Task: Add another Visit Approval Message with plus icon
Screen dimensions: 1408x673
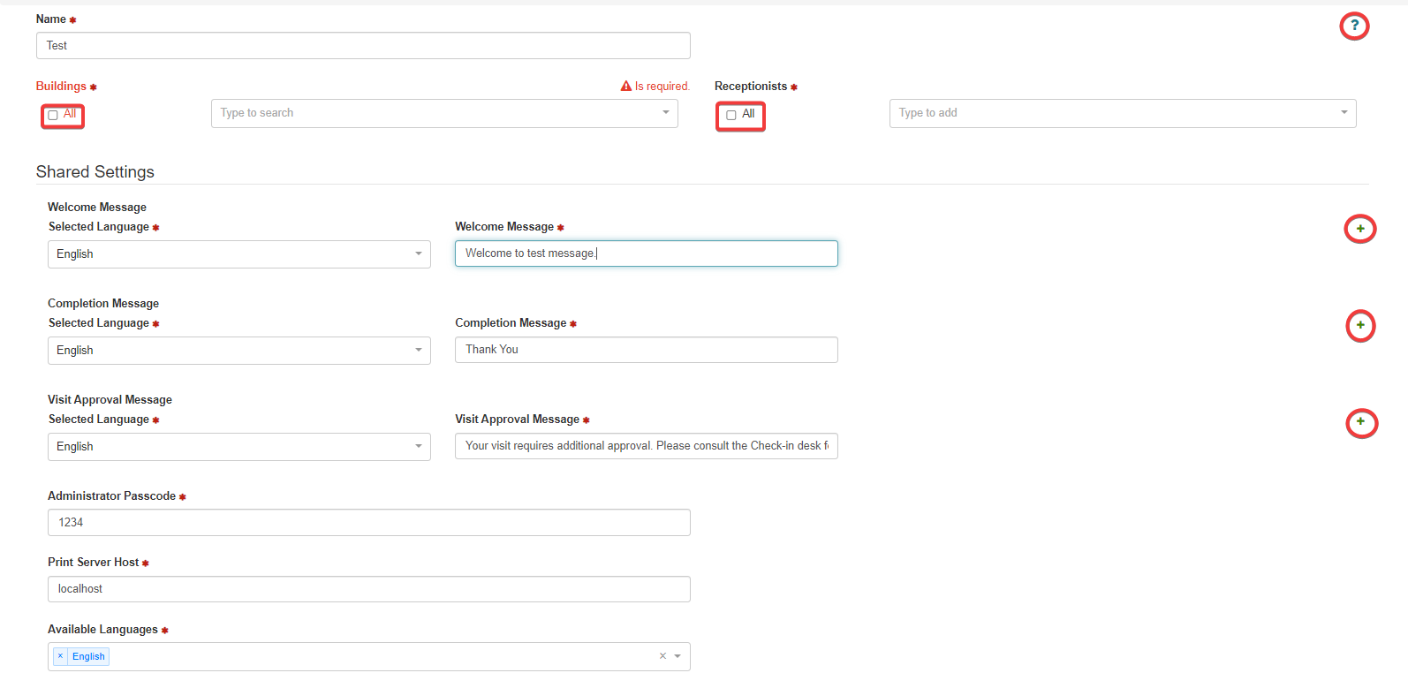Action: 1360,422
